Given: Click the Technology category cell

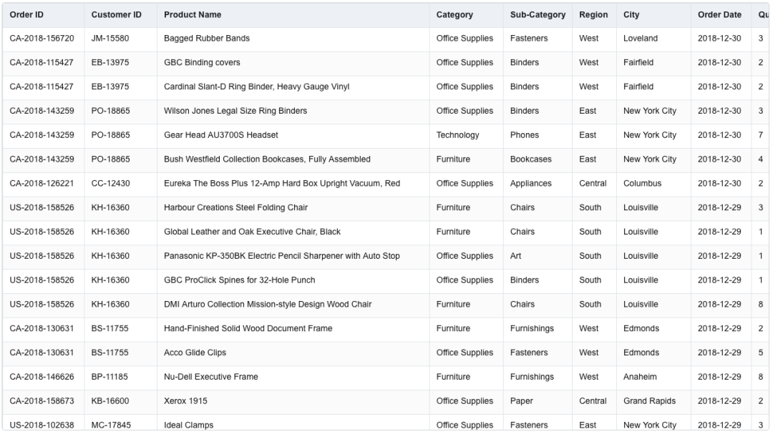Looking at the screenshot, I should 457,135.
